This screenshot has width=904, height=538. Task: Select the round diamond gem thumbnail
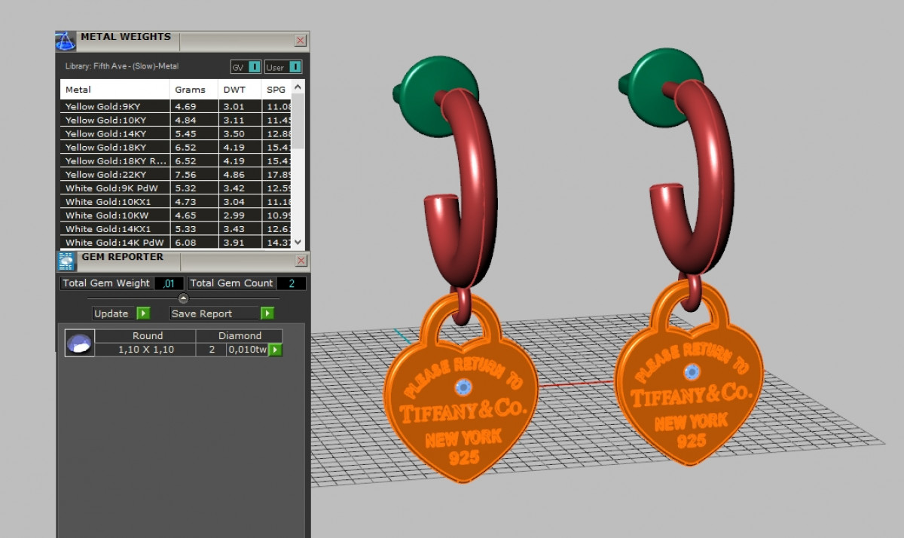pyautogui.click(x=79, y=343)
